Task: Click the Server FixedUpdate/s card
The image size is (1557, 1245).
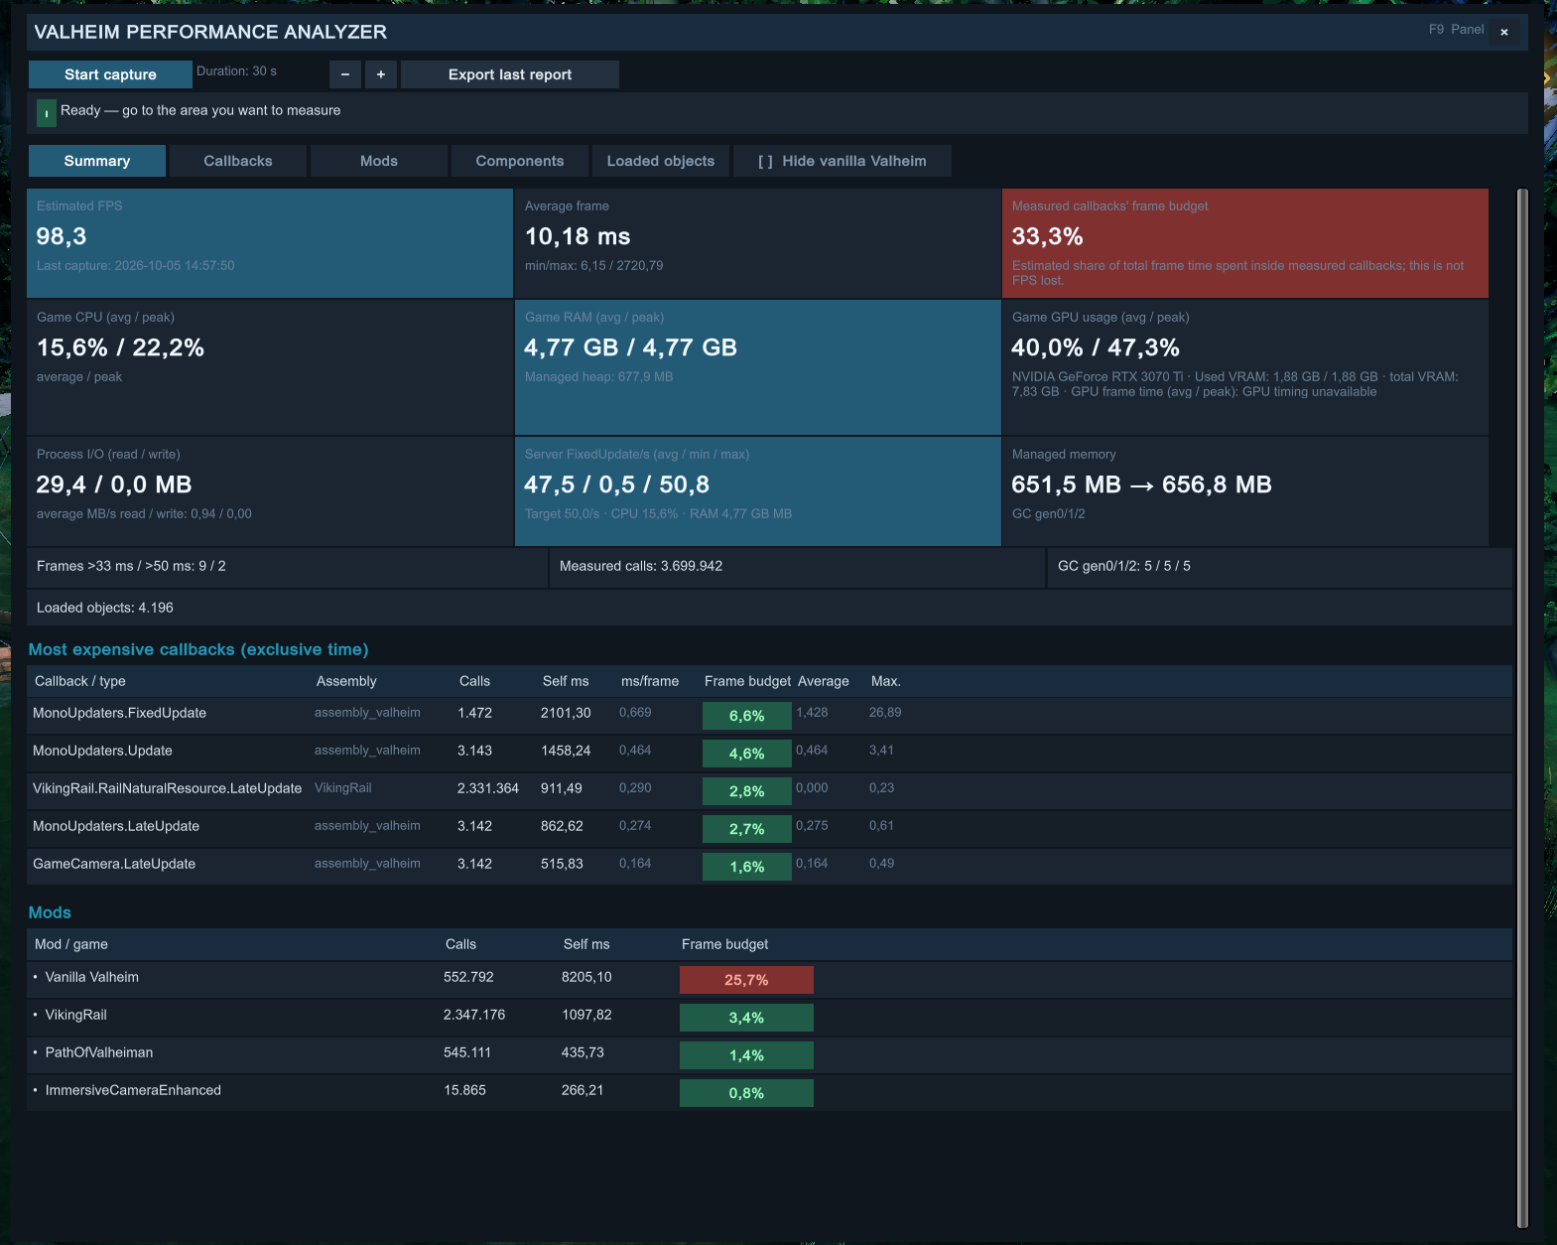Action: (x=758, y=491)
